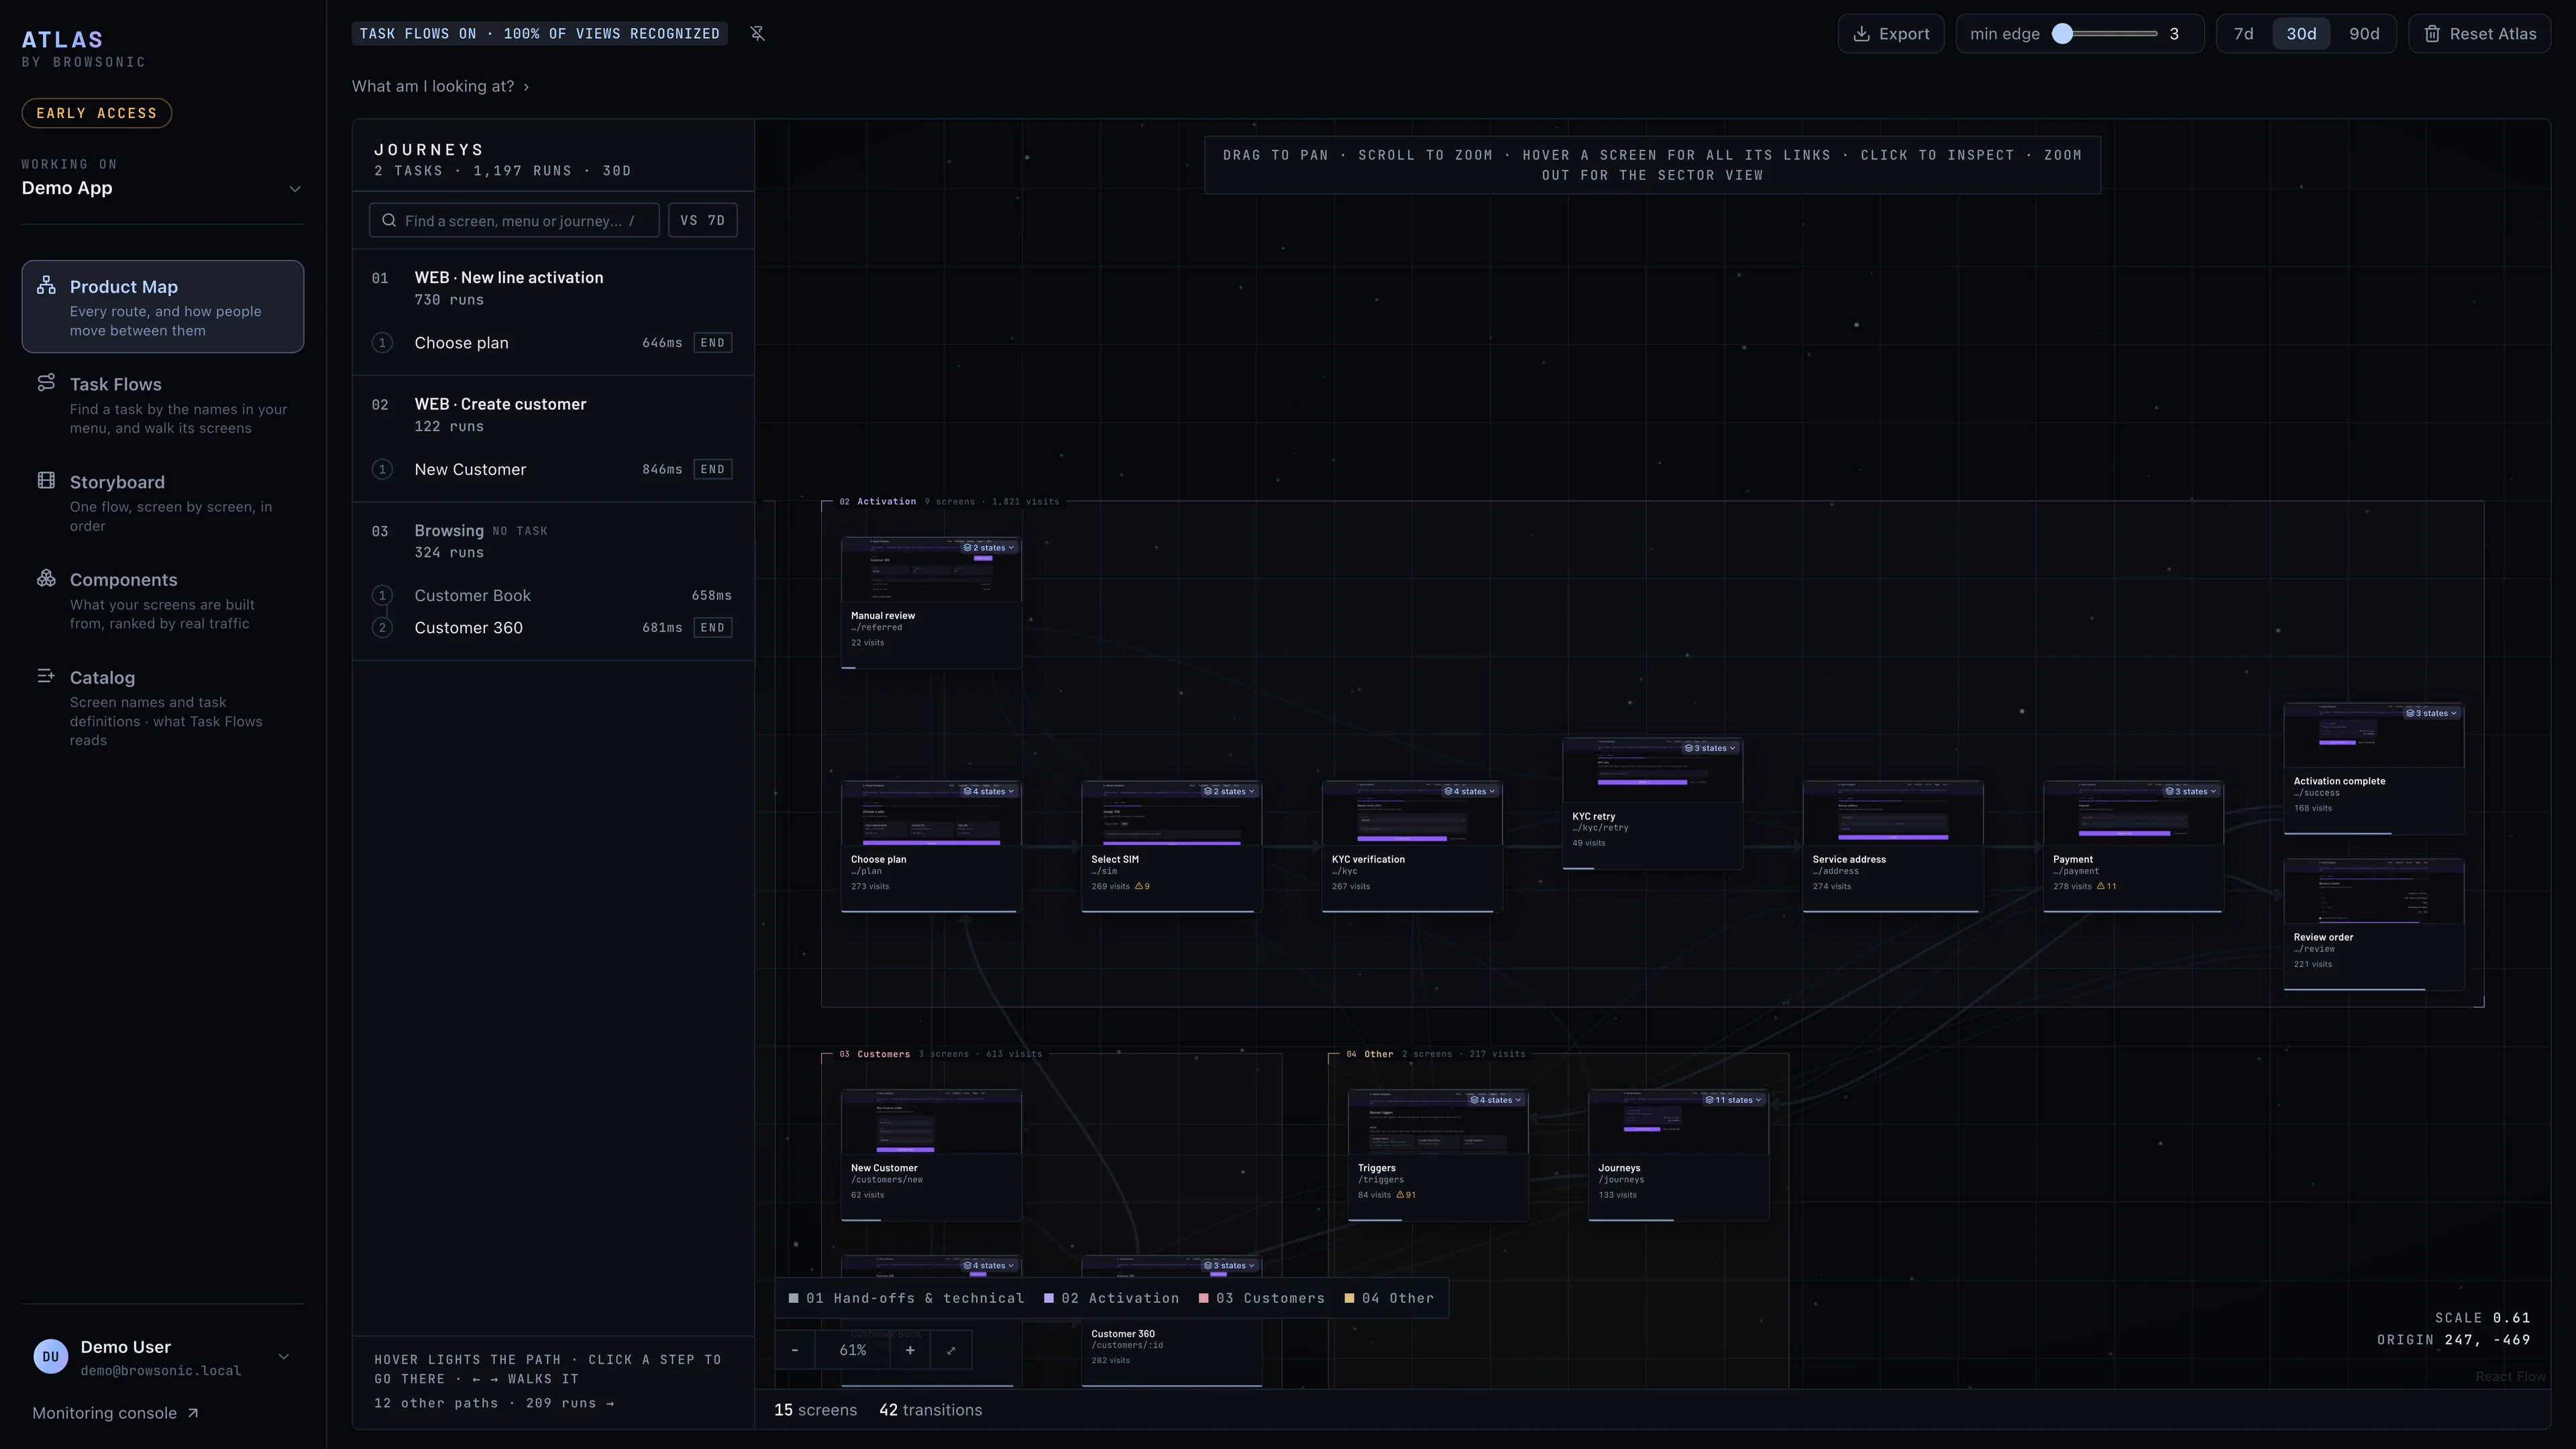Click the Catalog list icon
Viewport: 2576px width, 1449px height.
click(x=46, y=677)
